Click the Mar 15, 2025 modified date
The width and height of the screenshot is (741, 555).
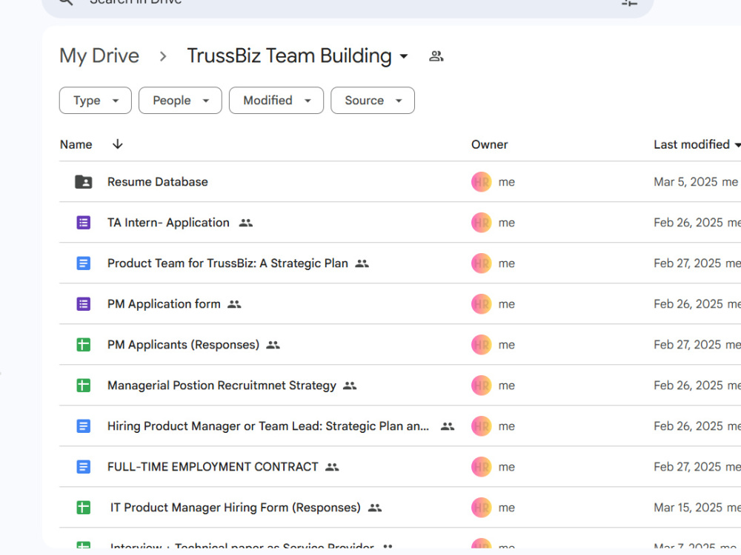click(688, 508)
